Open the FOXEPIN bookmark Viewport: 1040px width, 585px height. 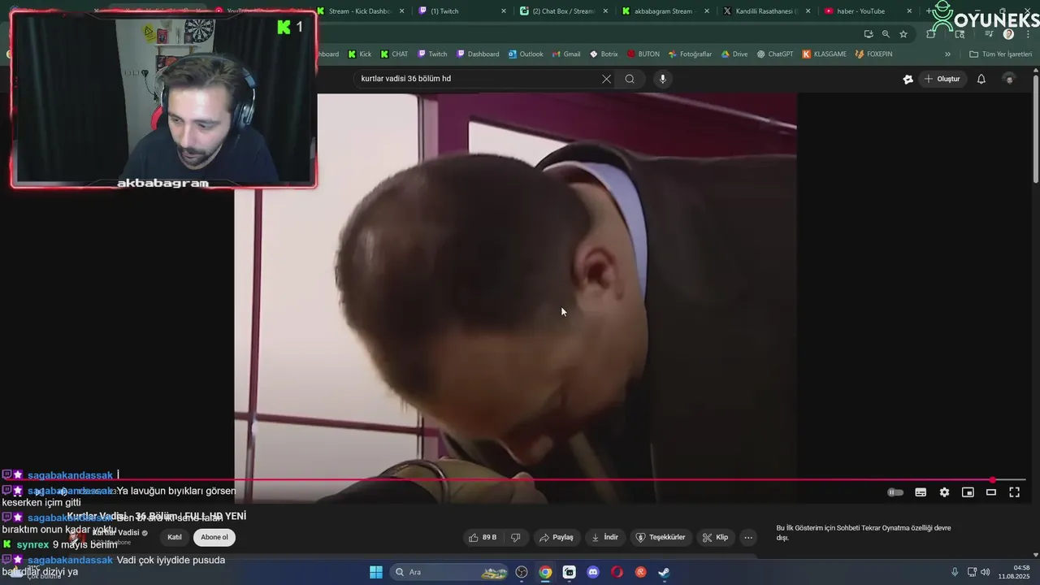tap(873, 54)
